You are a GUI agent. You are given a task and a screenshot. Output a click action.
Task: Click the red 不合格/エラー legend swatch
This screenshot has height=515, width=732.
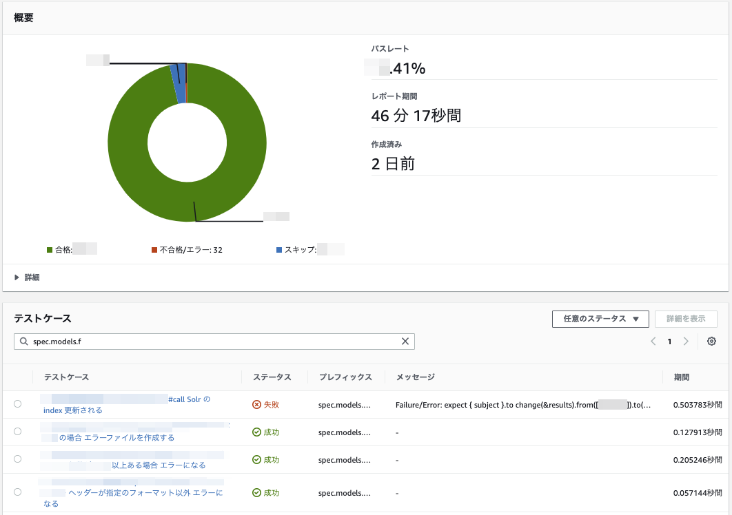point(154,250)
